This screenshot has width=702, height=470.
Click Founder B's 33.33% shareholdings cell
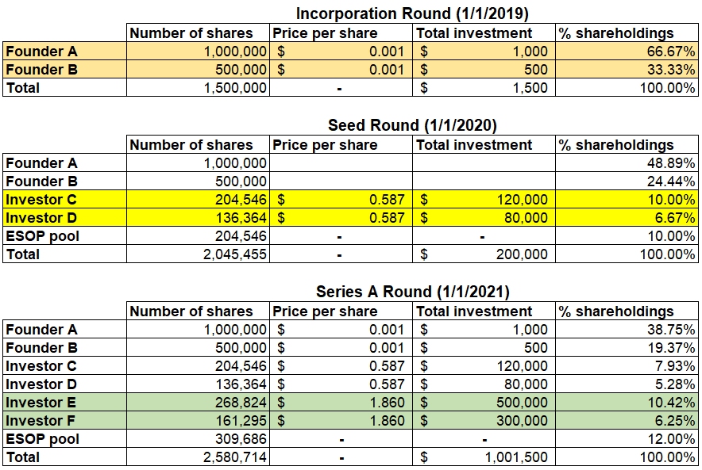point(627,70)
